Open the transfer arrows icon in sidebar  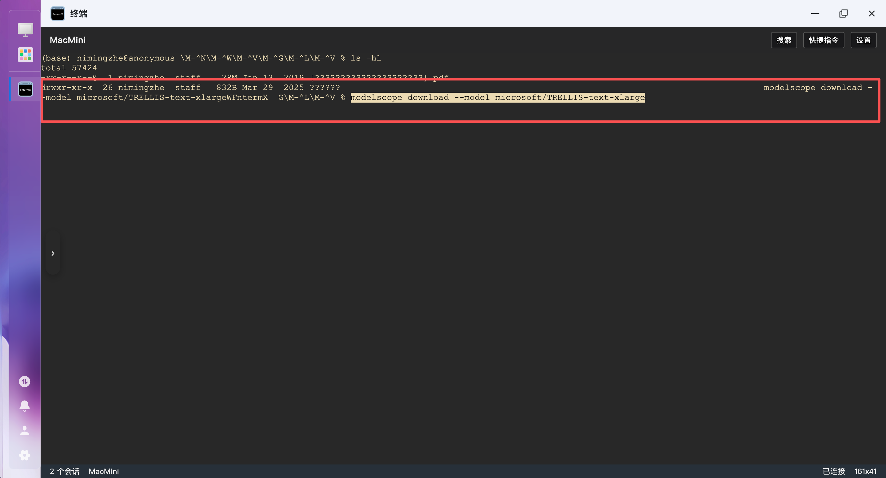pyautogui.click(x=24, y=382)
